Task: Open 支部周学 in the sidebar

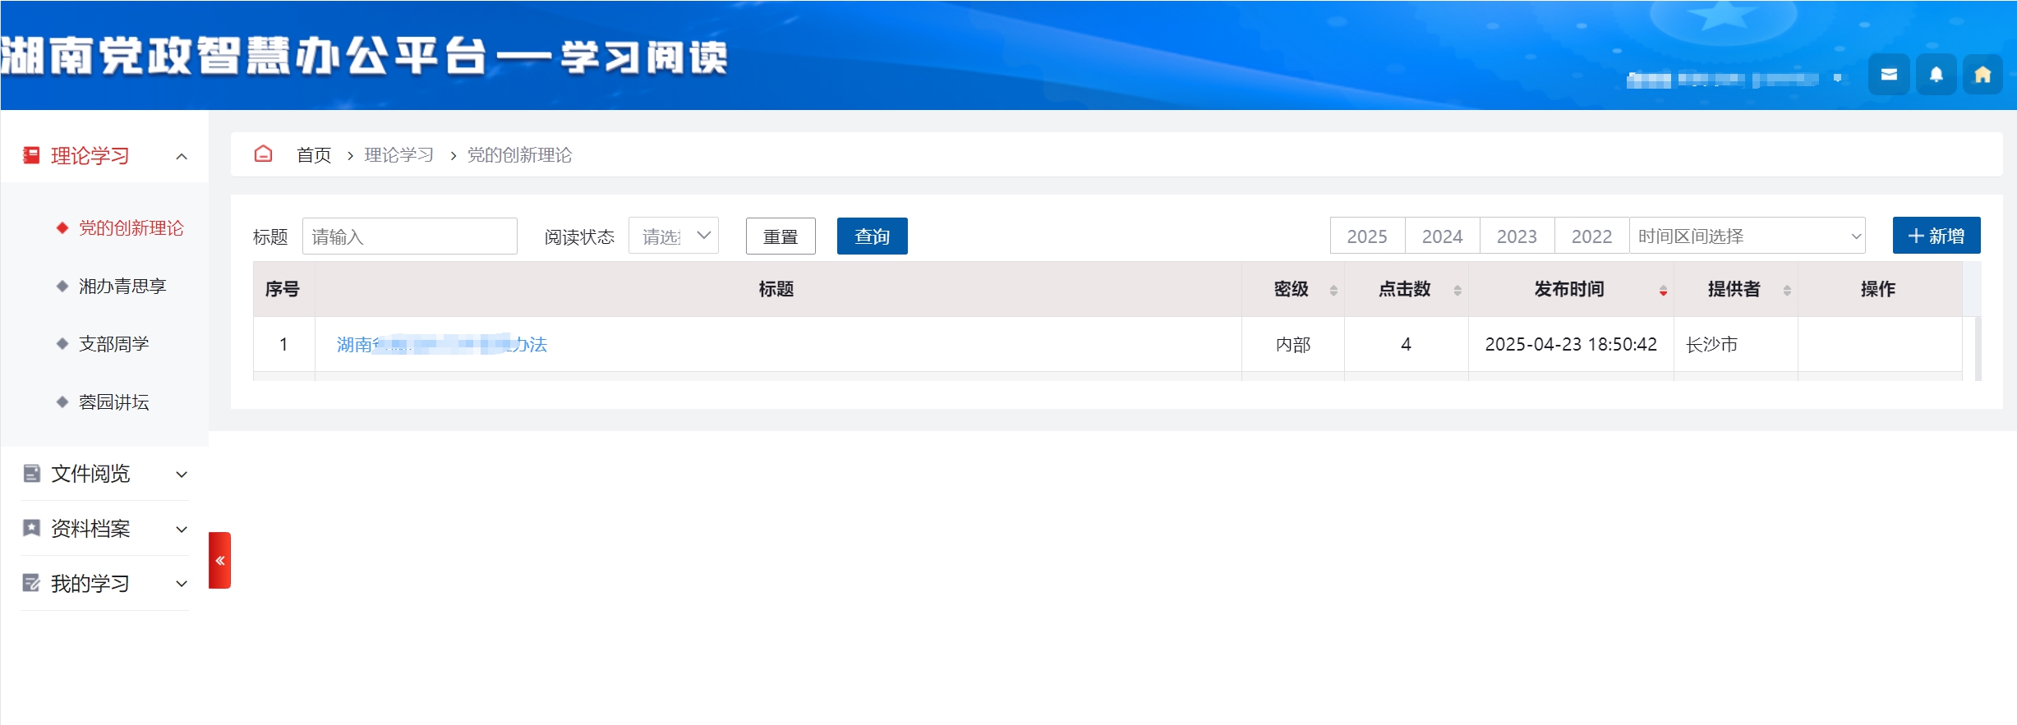Action: pos(113,344)
